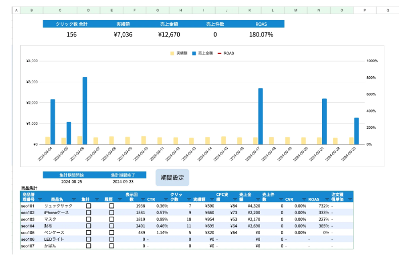Click the 実績額 summary value ¥7,036
Image resolution: width=409 pixels, height=258 pixels.
123,35
